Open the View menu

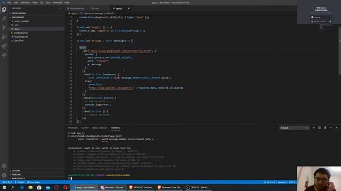pos(35,3)
